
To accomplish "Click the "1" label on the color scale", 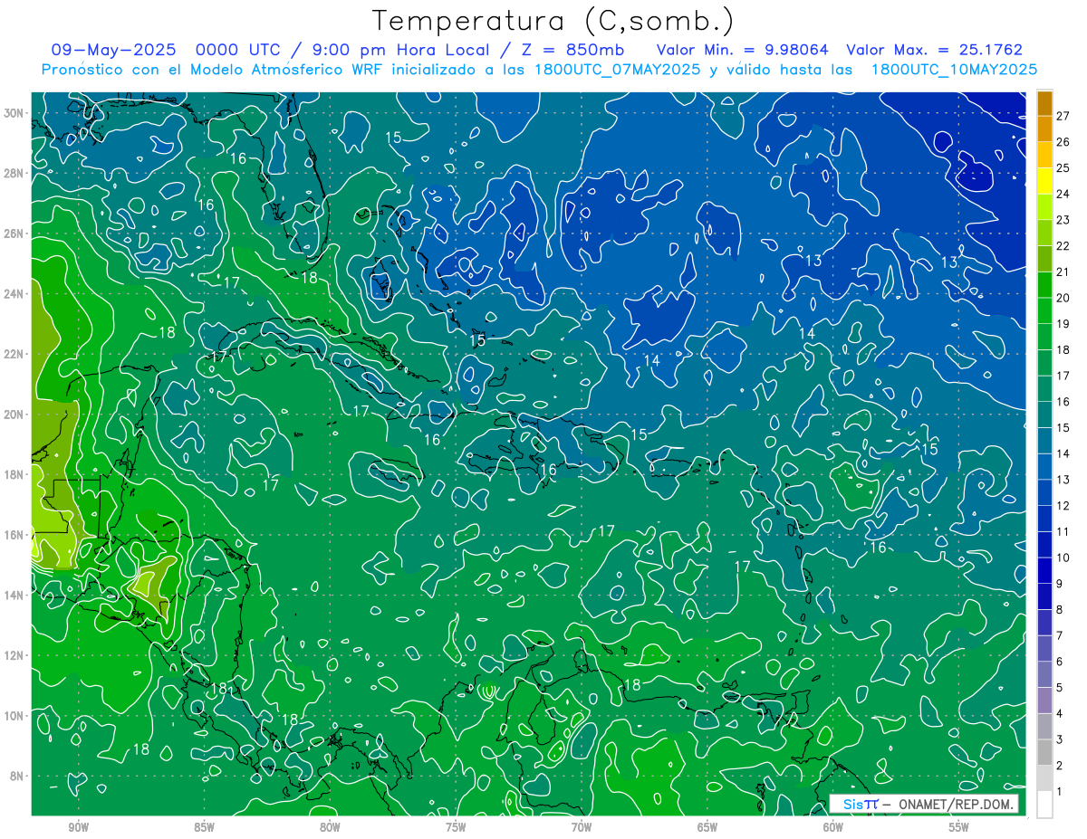I will click(x=1060, y=792).
